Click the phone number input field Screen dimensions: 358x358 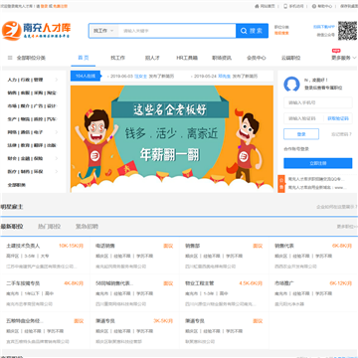pyautogui.click(x=318, y=102)
